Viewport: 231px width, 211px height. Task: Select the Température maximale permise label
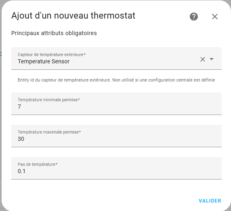49,132
